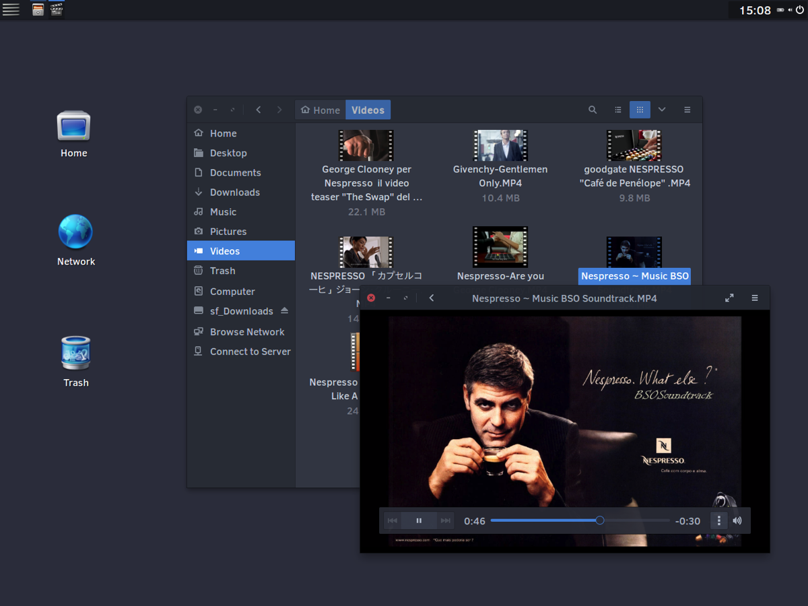
Task: Open the Trash desktop icon
Action: click(x=75, y=362)
